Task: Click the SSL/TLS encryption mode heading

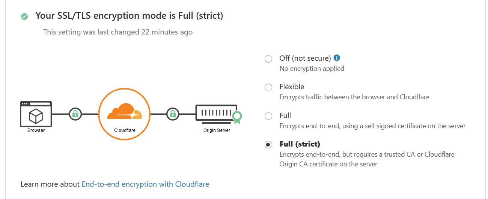Action: [x=129, y=16]
